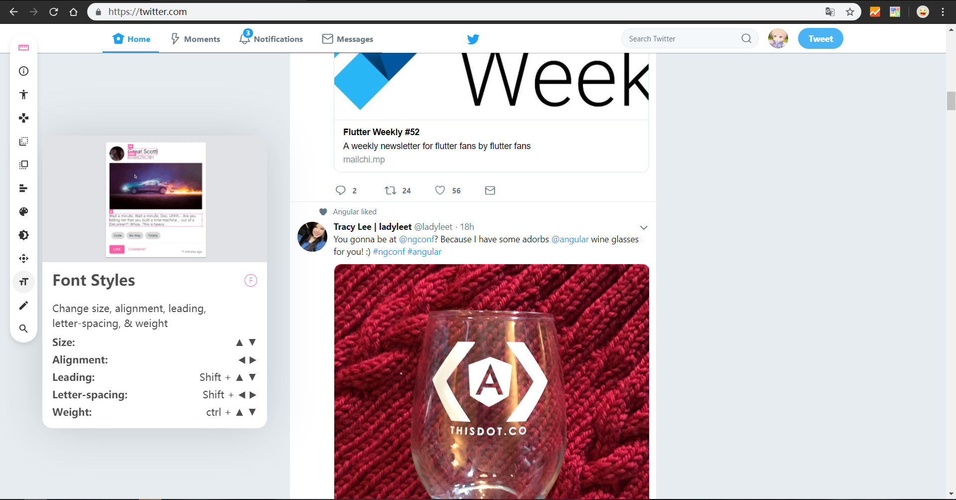Image resolution: width=956 pixels, height=500 pixels.
Task: Open profile avatar menu in header
Action: [778, 38]
